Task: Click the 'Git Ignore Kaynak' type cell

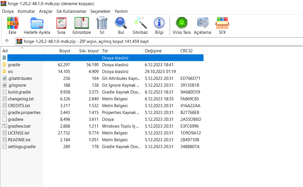Action: pyautogui.click(x=120, y=85)
